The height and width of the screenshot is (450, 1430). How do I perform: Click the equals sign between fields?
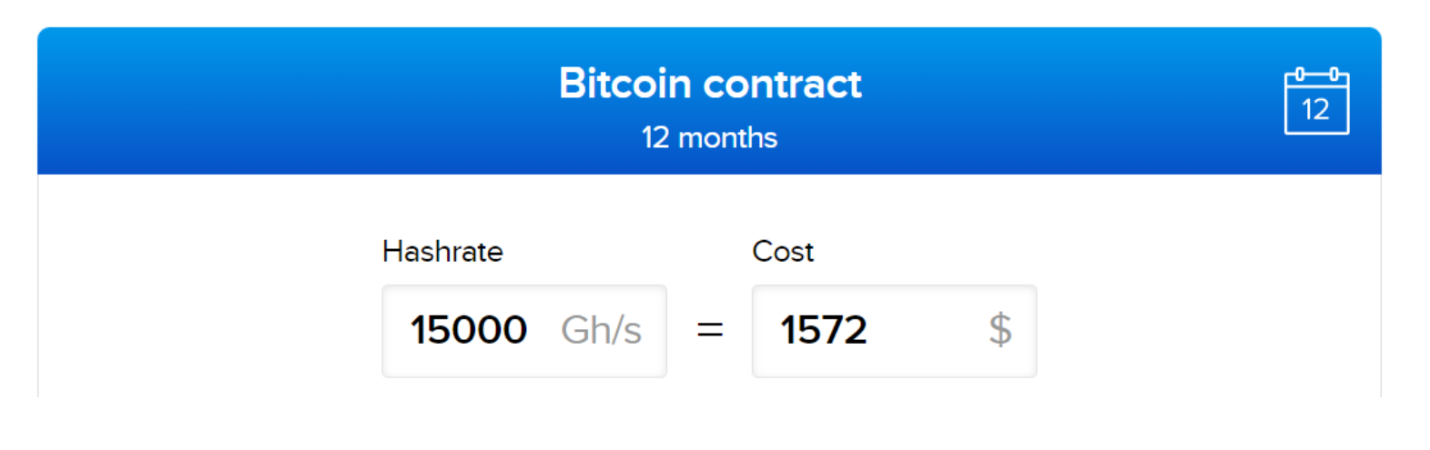point(710,330)
